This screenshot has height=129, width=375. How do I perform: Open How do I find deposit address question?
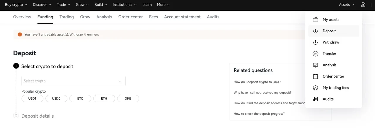click(x=269, y=103)
